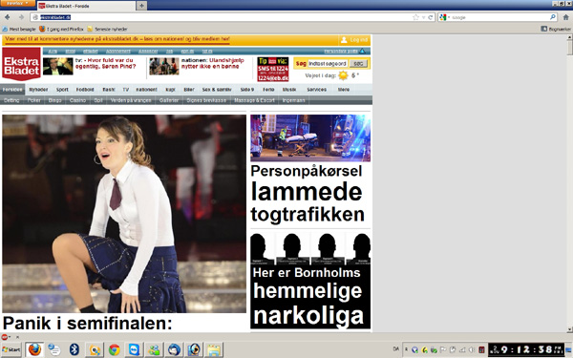Open the 'Panik i semifinalen' headline
This screenshot has width=573, height=358.
pyautogui.click(x=87, y=324)
